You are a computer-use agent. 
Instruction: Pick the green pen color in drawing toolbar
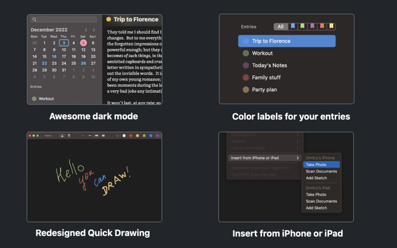144,136
